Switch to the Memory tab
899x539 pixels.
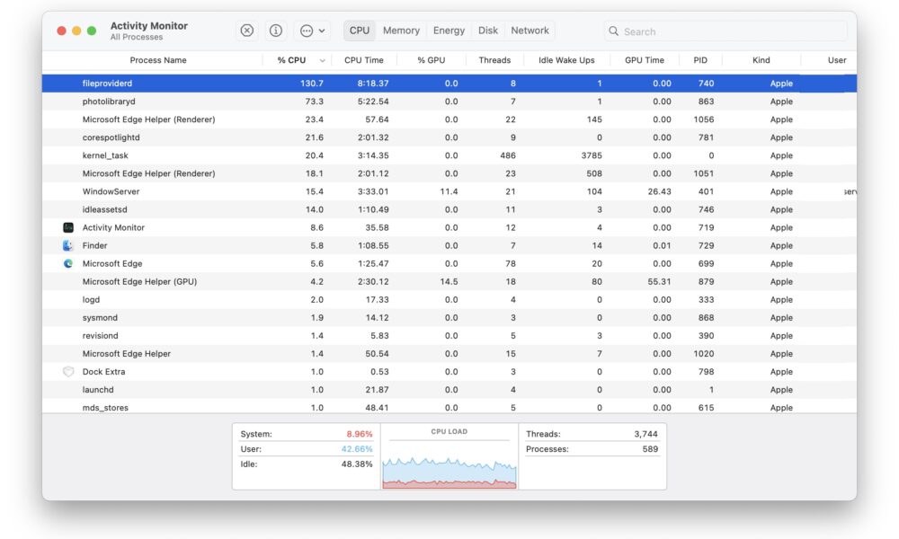(401, 31)
